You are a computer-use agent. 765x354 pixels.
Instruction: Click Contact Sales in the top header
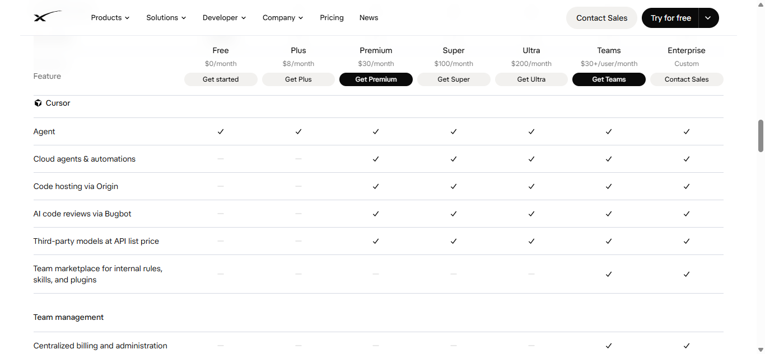coord(602,18)
